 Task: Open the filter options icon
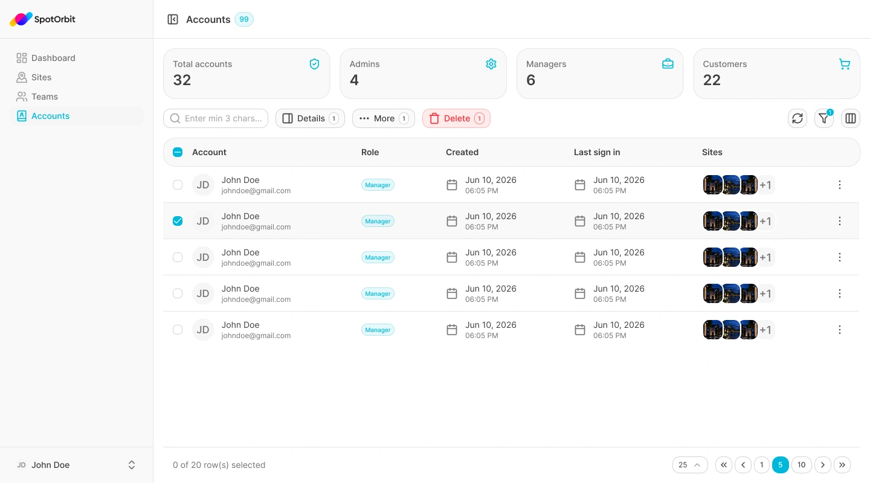click(x=824, y=118)
